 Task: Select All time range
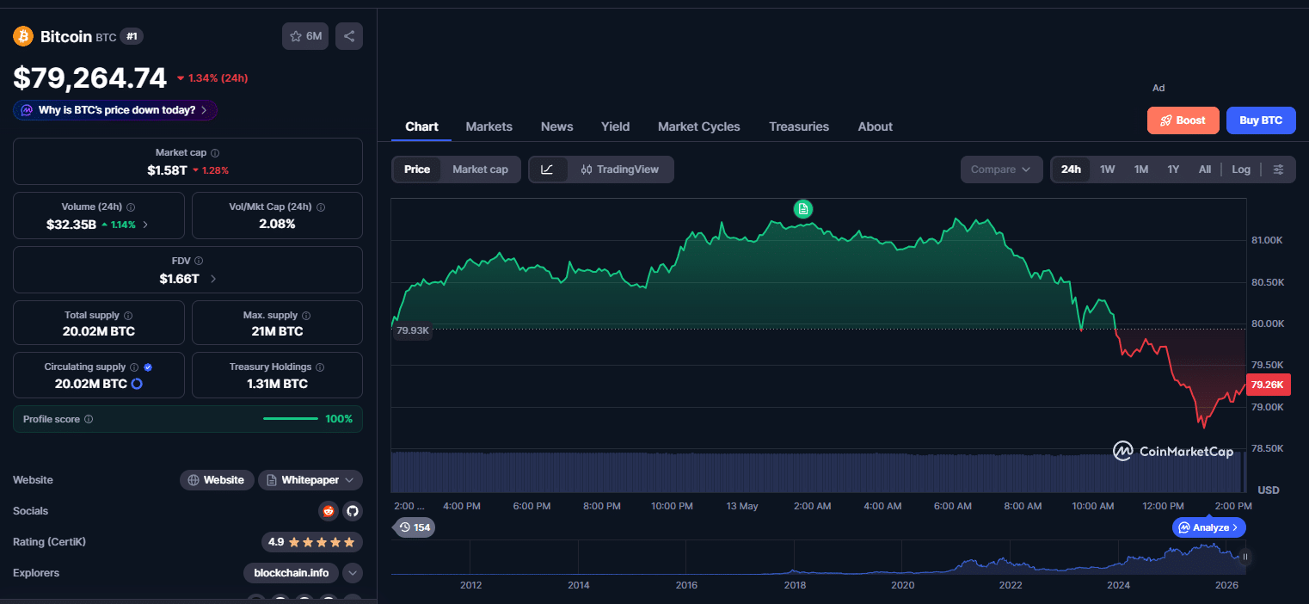[x=1205, y=169]
